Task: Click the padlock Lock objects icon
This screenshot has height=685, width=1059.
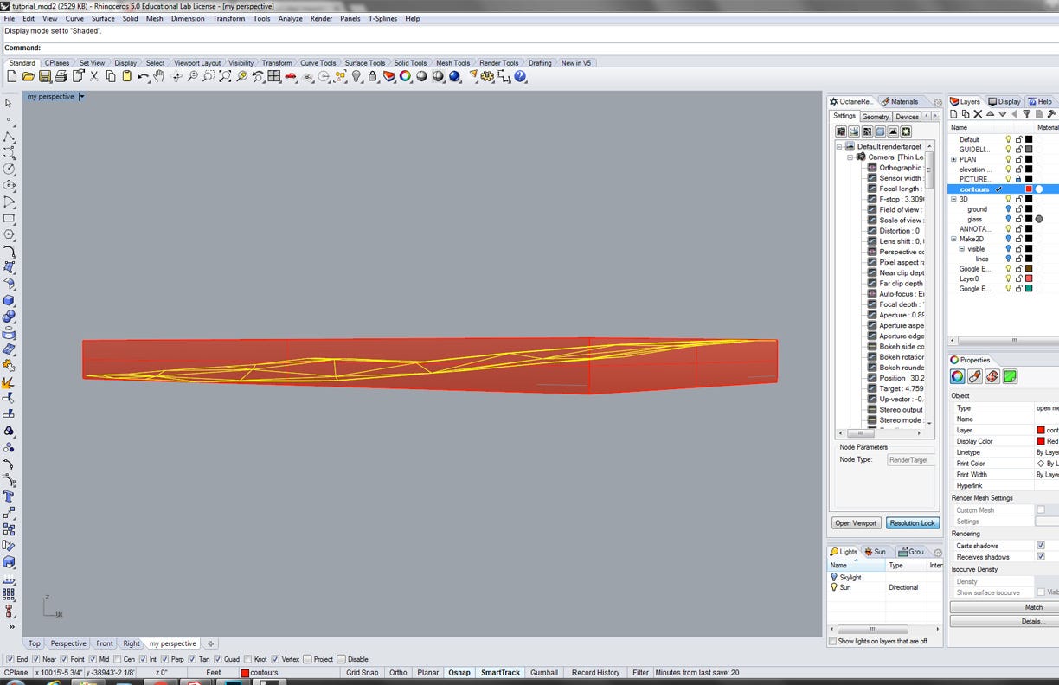Action: click(372, 76)
